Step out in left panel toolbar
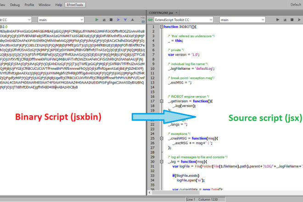Screen dimensions: 303x202 132,20
